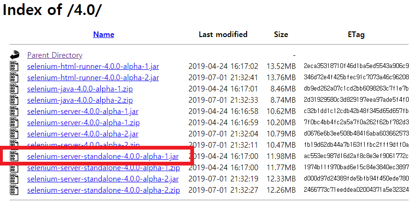420x203 pixels.
Task: Download selenium-html-runner-4.0.0-alpha-2.jar
Action: click(x=93, y=78)
